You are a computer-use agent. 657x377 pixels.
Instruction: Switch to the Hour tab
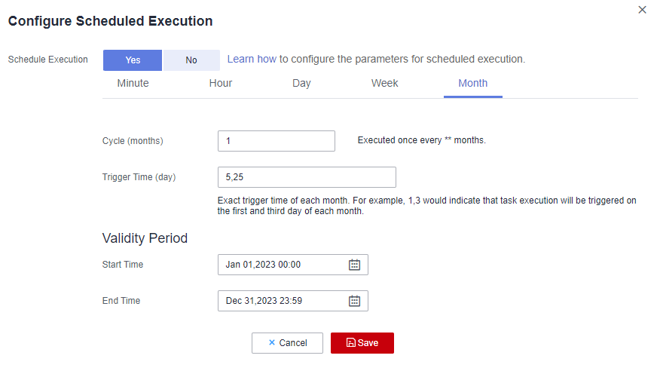pyautogui.click(x=221, y=83)
